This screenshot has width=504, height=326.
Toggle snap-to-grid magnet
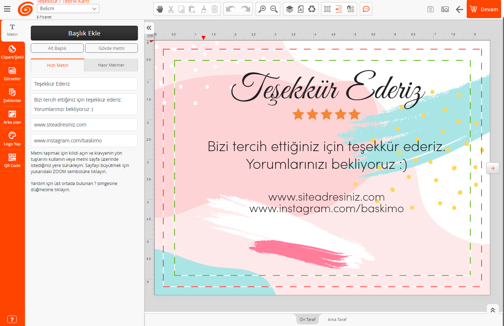[350, 9]
